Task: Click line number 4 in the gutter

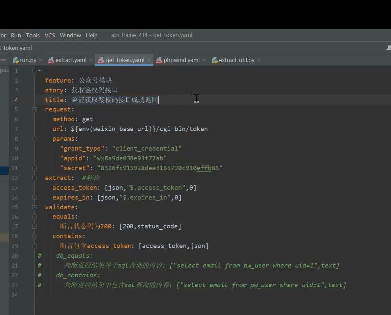Action: pos(16,100)
